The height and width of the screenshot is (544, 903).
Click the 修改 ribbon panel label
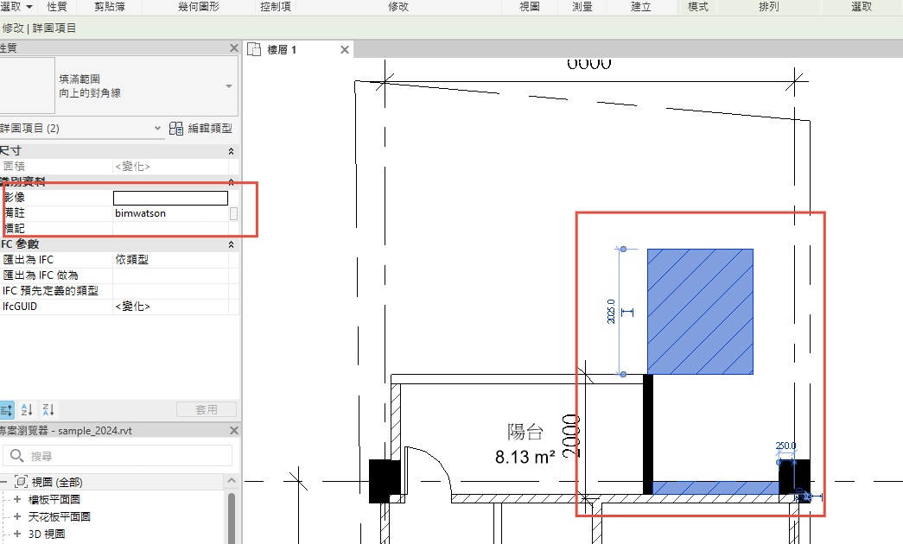click(398, 7)
